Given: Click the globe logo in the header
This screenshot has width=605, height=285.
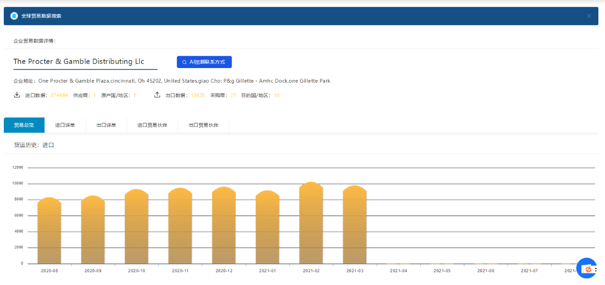Looking at the screenshot, I should coord(14,16).
